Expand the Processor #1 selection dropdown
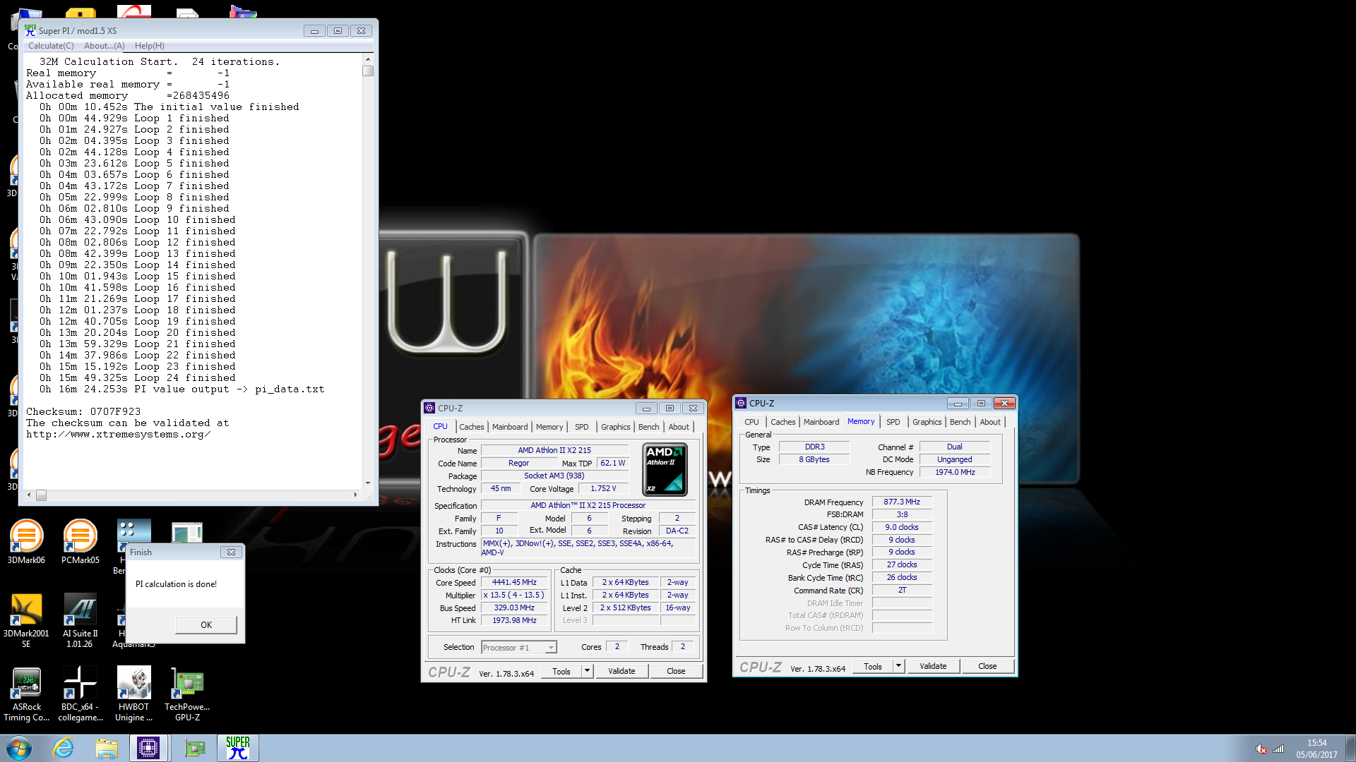The width and height of the screenshot is (1356, 762). [x=551, y=648]
